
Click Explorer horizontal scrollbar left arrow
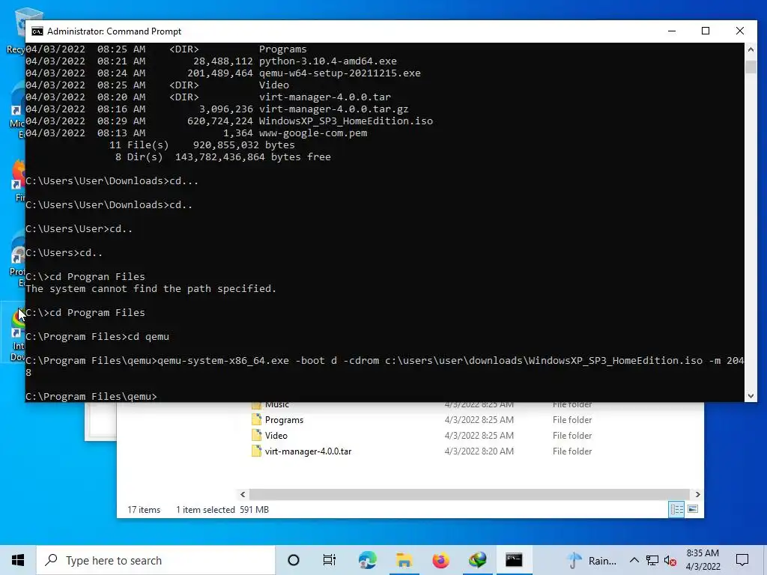coord(243,494)
